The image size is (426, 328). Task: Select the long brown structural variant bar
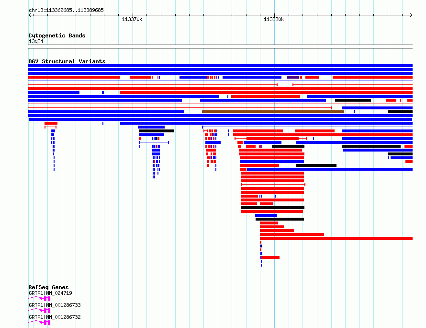tap(273, 112)
